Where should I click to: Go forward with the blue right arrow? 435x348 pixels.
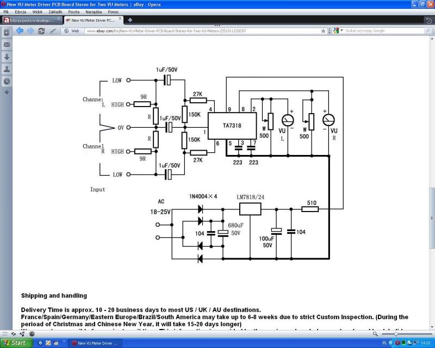click(30, 31)
